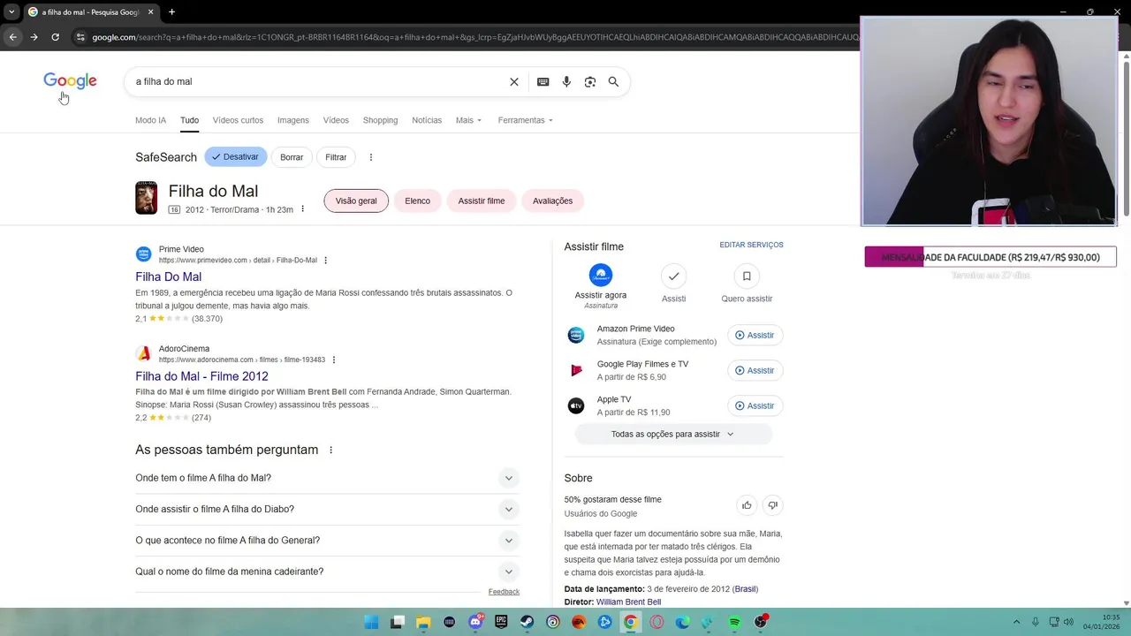Click Assistir for Apple TV
This screenshot has width=1131, height=636.
coord(755,405)
